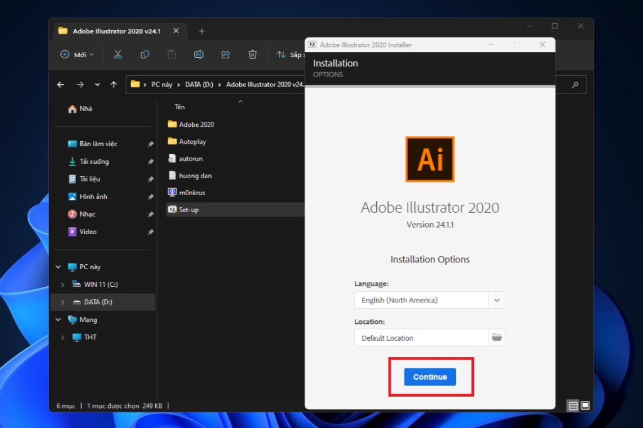Open the Sắp xếp sort menu
This screenshot has width=643, height=428.
pyautogui.click(x=290, y=55)
